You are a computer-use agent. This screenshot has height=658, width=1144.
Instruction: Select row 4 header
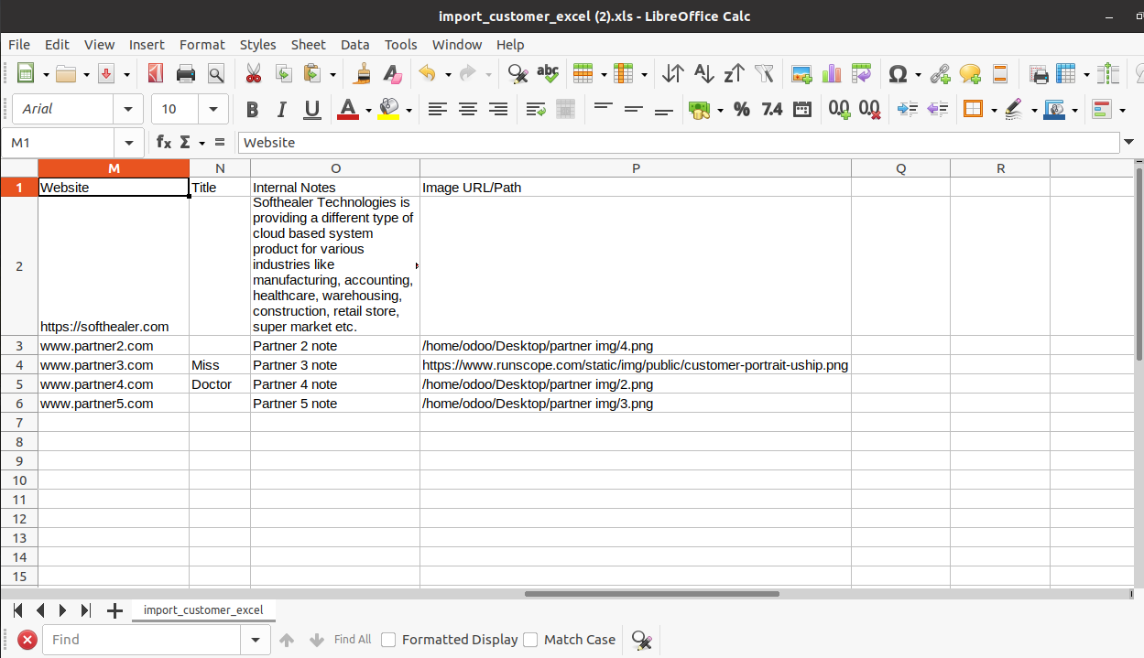click(19, 365)
